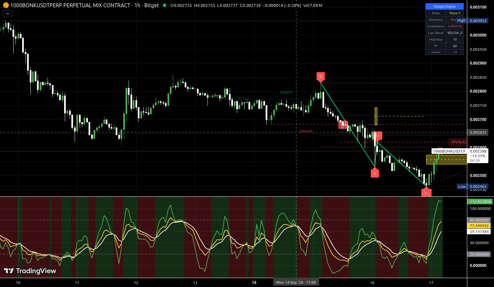Click the Invalidation value 0.002620
Image resolution: width=494 pixels, height=287 pixels.
point(455,26)
